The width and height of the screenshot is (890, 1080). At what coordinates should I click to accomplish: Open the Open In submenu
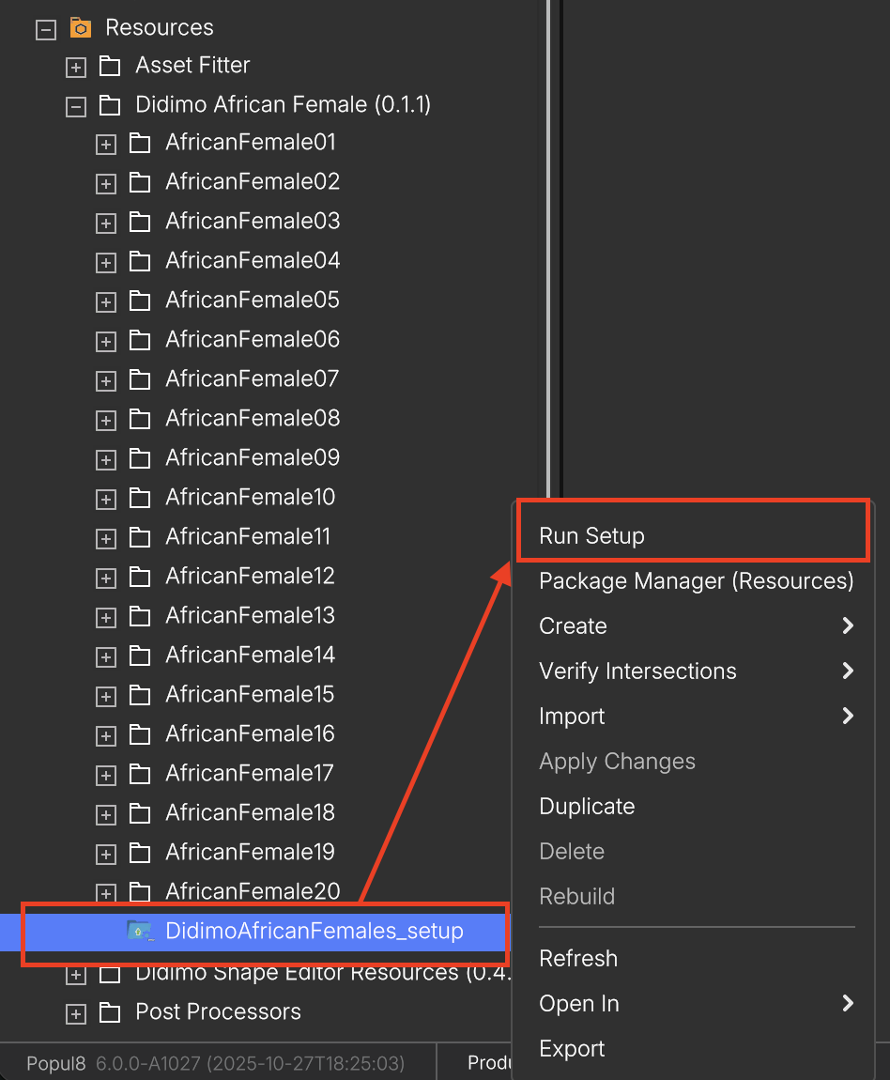pyautogui.click(x=693, y=1004)
